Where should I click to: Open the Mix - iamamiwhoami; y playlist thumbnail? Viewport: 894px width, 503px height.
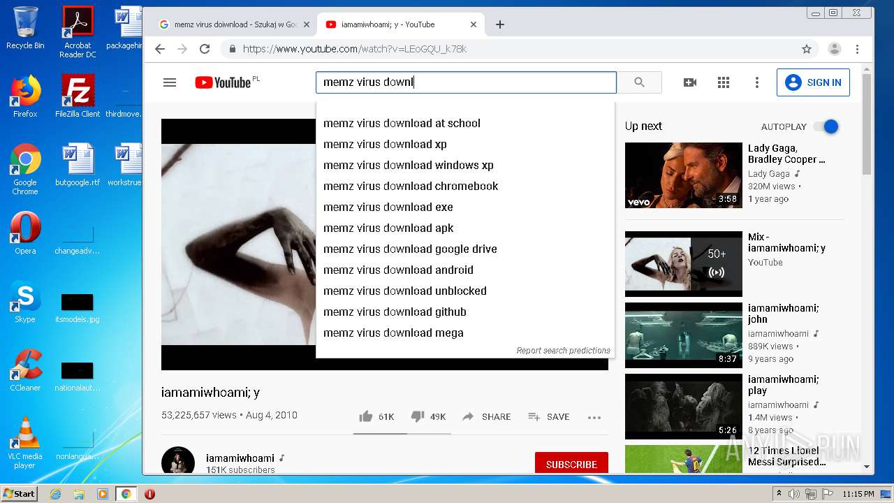pyautogui.click(x=684, y=264)
